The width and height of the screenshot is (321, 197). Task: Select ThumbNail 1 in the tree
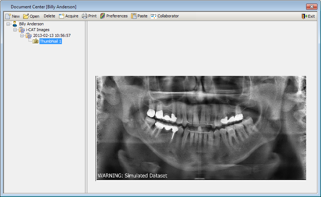(50, 41)
